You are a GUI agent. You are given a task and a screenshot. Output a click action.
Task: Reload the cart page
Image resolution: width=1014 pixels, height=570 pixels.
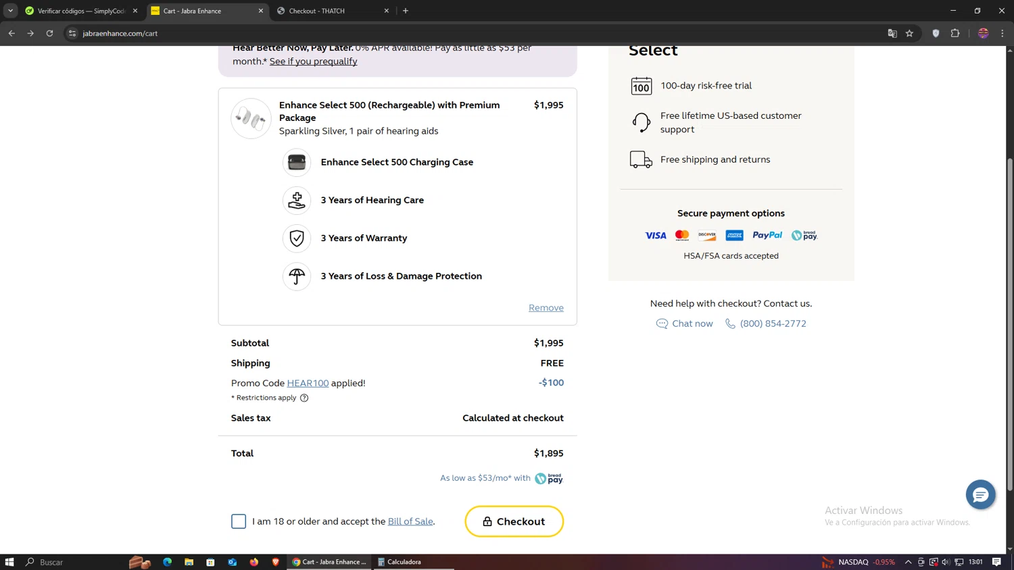click(x=49, y=33)
